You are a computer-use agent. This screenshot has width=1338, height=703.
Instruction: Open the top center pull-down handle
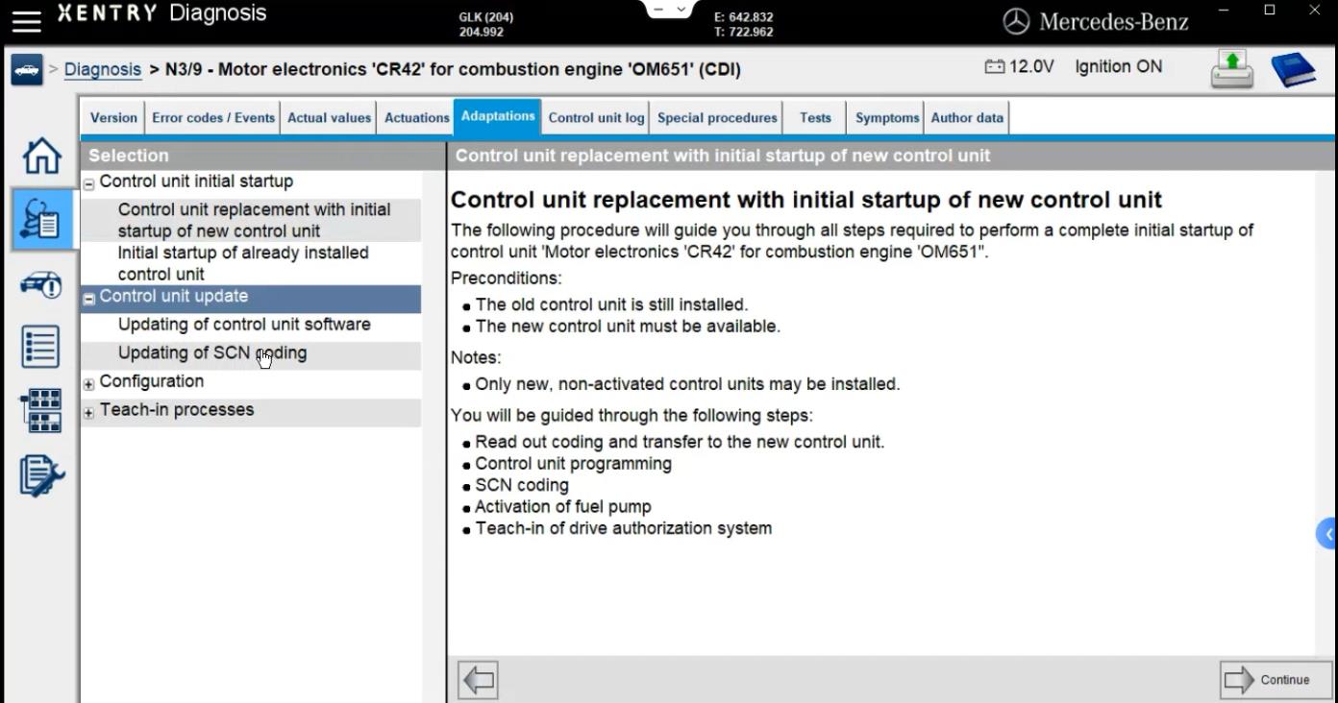(x=670, y=11)
